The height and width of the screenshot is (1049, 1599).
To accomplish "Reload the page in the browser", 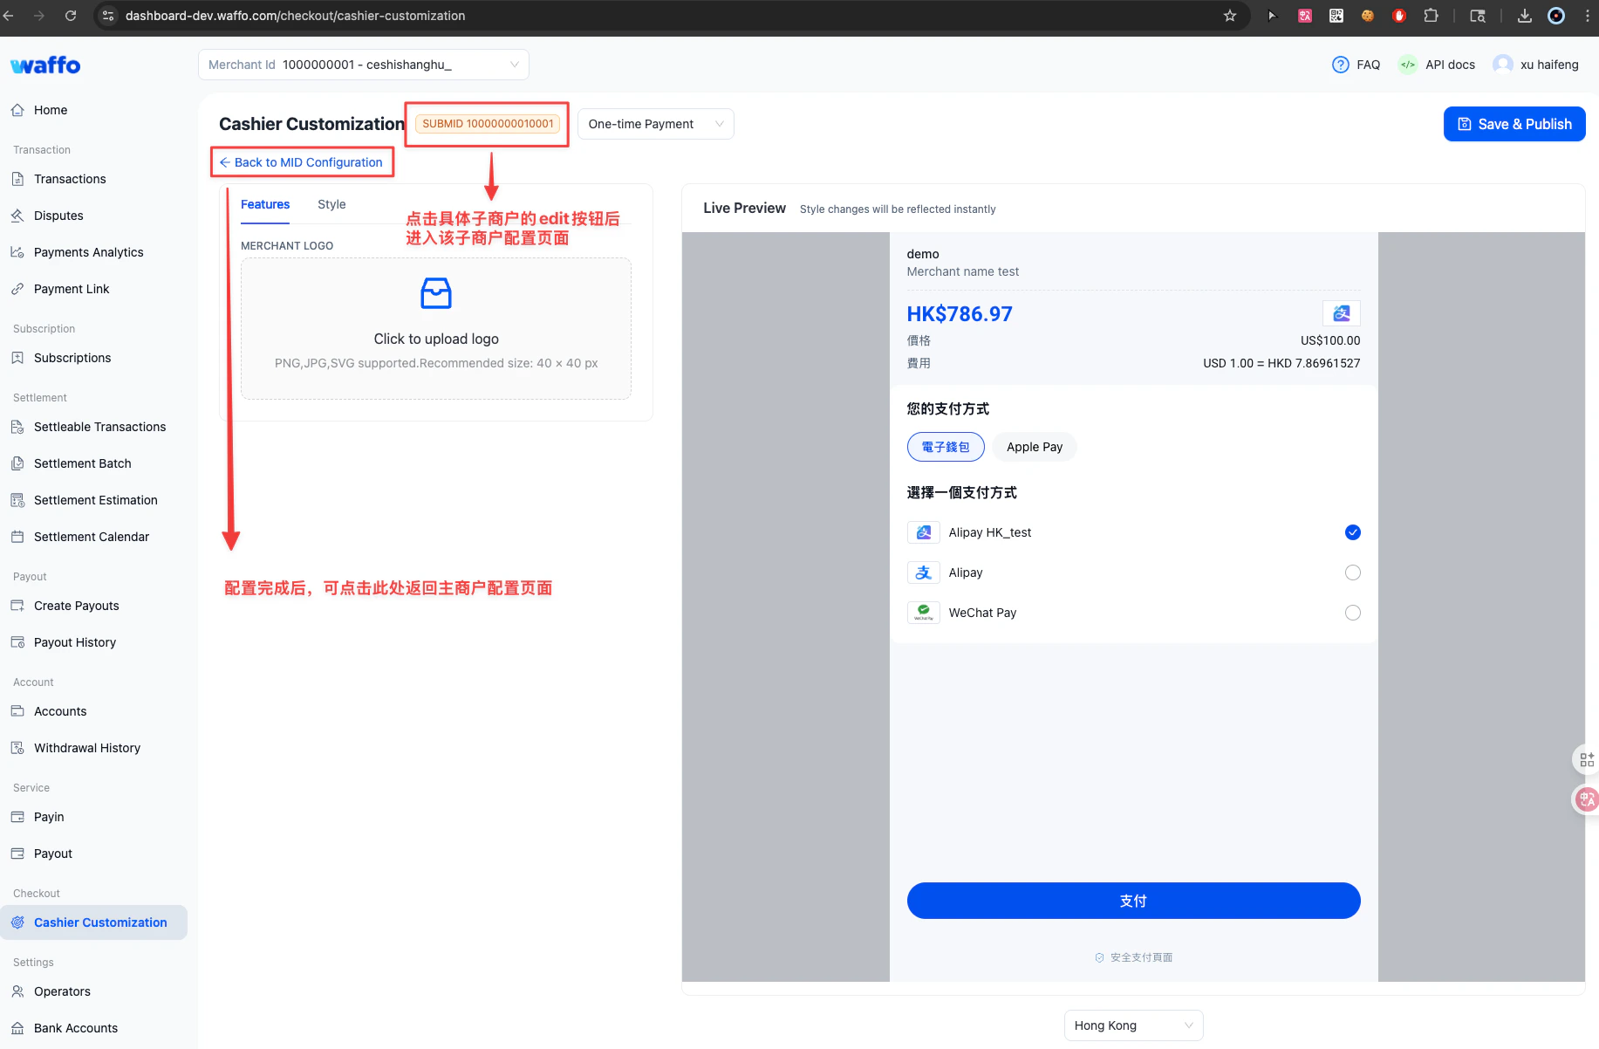I will [x=71, y=16].
